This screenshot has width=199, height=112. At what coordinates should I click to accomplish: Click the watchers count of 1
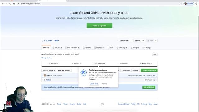[131, 40]
